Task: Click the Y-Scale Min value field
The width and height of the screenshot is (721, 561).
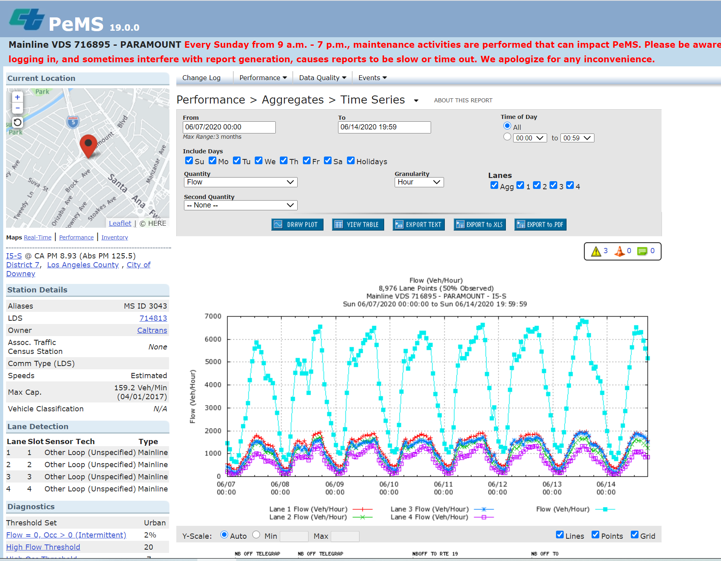Action: (x=294, y=536)
